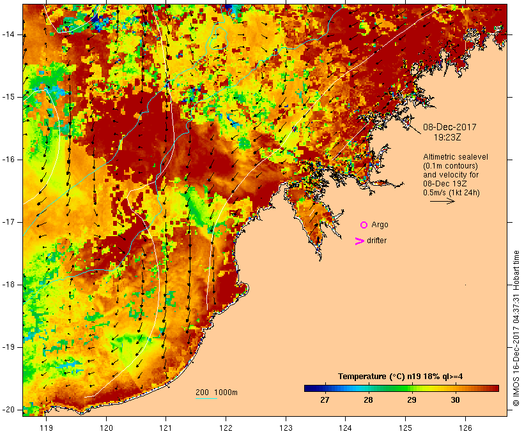
Task: Click the '08-Dec 19Z' text line
Action: click(x=445, y=184)
